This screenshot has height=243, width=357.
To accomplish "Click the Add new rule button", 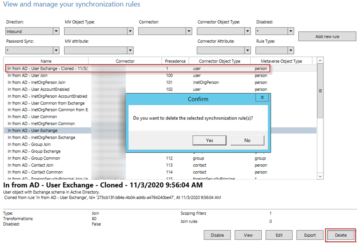I will click(x=327, y=36).
